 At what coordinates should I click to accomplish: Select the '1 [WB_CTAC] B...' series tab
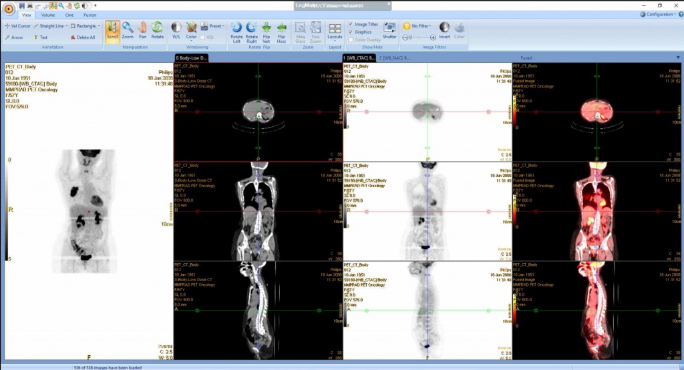(x=359, y=57)
